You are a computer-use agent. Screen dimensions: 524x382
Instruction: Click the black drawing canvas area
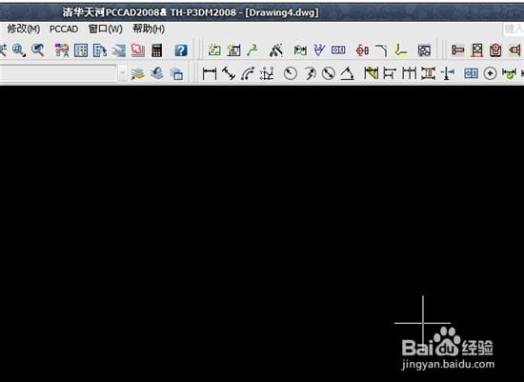click(262, 233)
